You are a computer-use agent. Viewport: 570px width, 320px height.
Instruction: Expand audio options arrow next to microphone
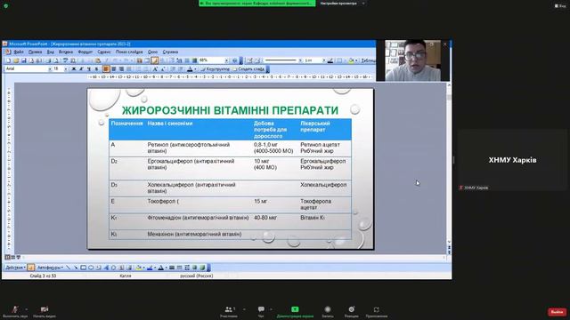[x=26, y=309]
